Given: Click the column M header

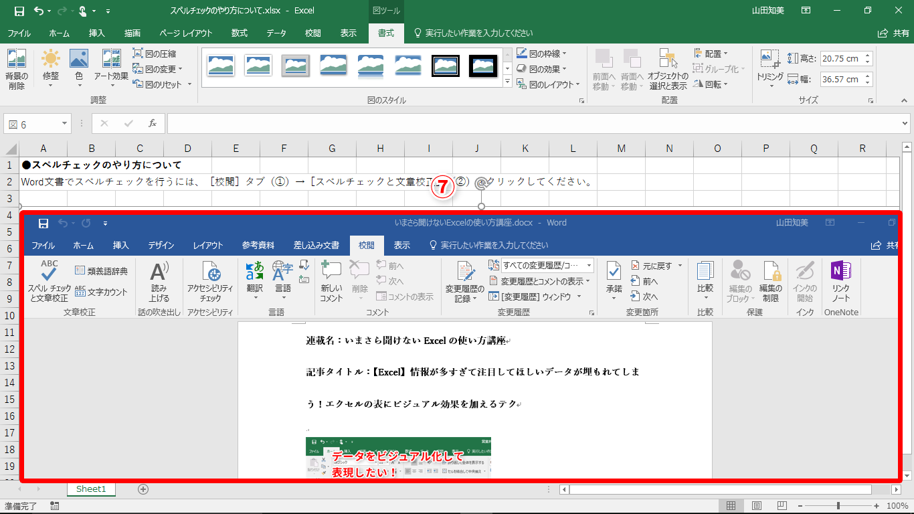Looking at the screenshot, I should point(622,149).
